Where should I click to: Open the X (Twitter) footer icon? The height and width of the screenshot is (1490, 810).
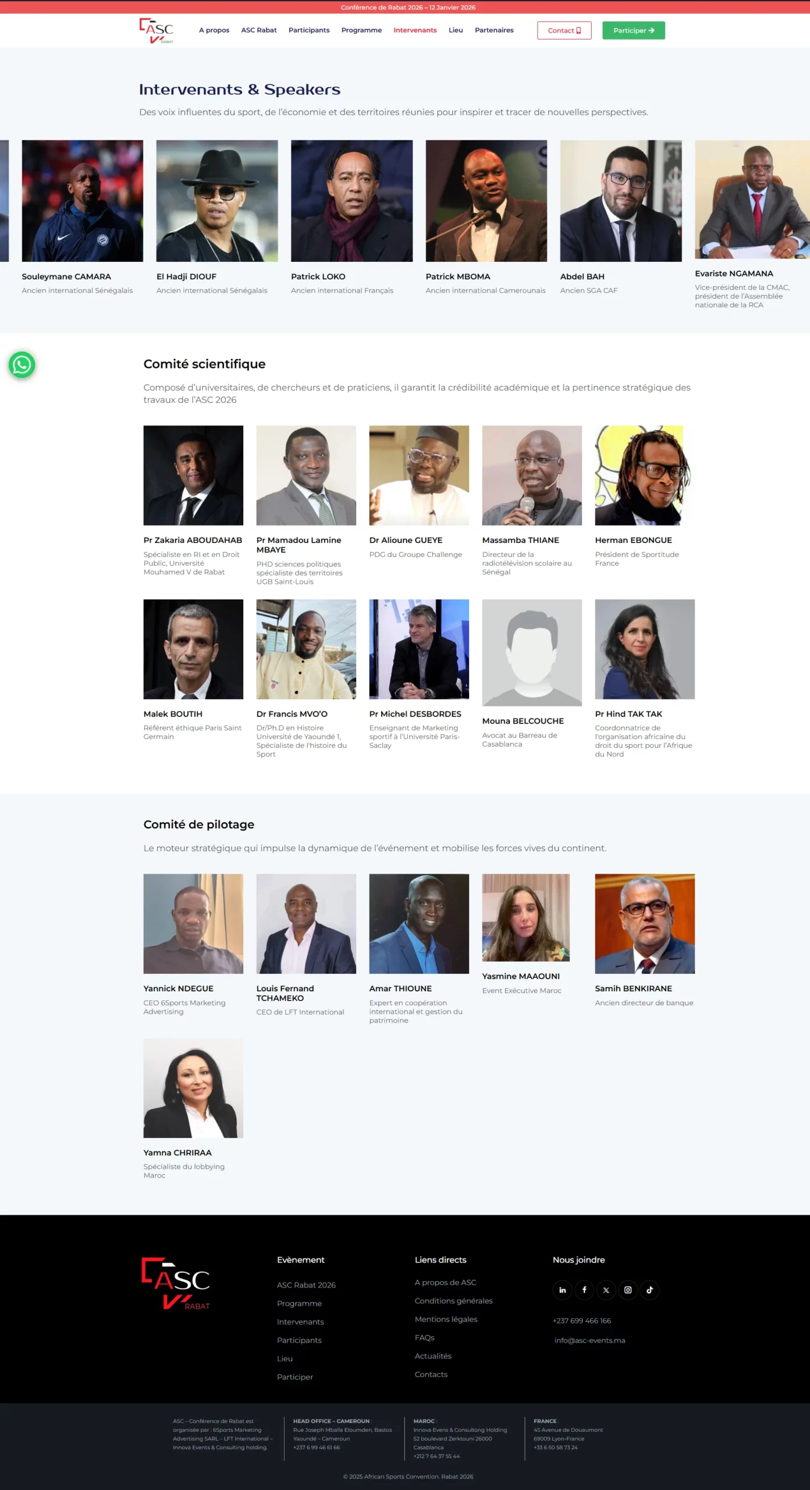point(606,1290)
